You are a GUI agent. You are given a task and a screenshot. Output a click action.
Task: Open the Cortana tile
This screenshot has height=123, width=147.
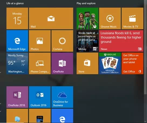pyautogui.click(x=62, y=41)
